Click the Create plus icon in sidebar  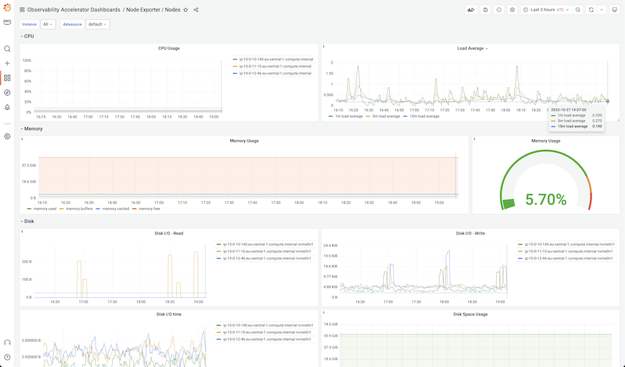coord(7,63)
